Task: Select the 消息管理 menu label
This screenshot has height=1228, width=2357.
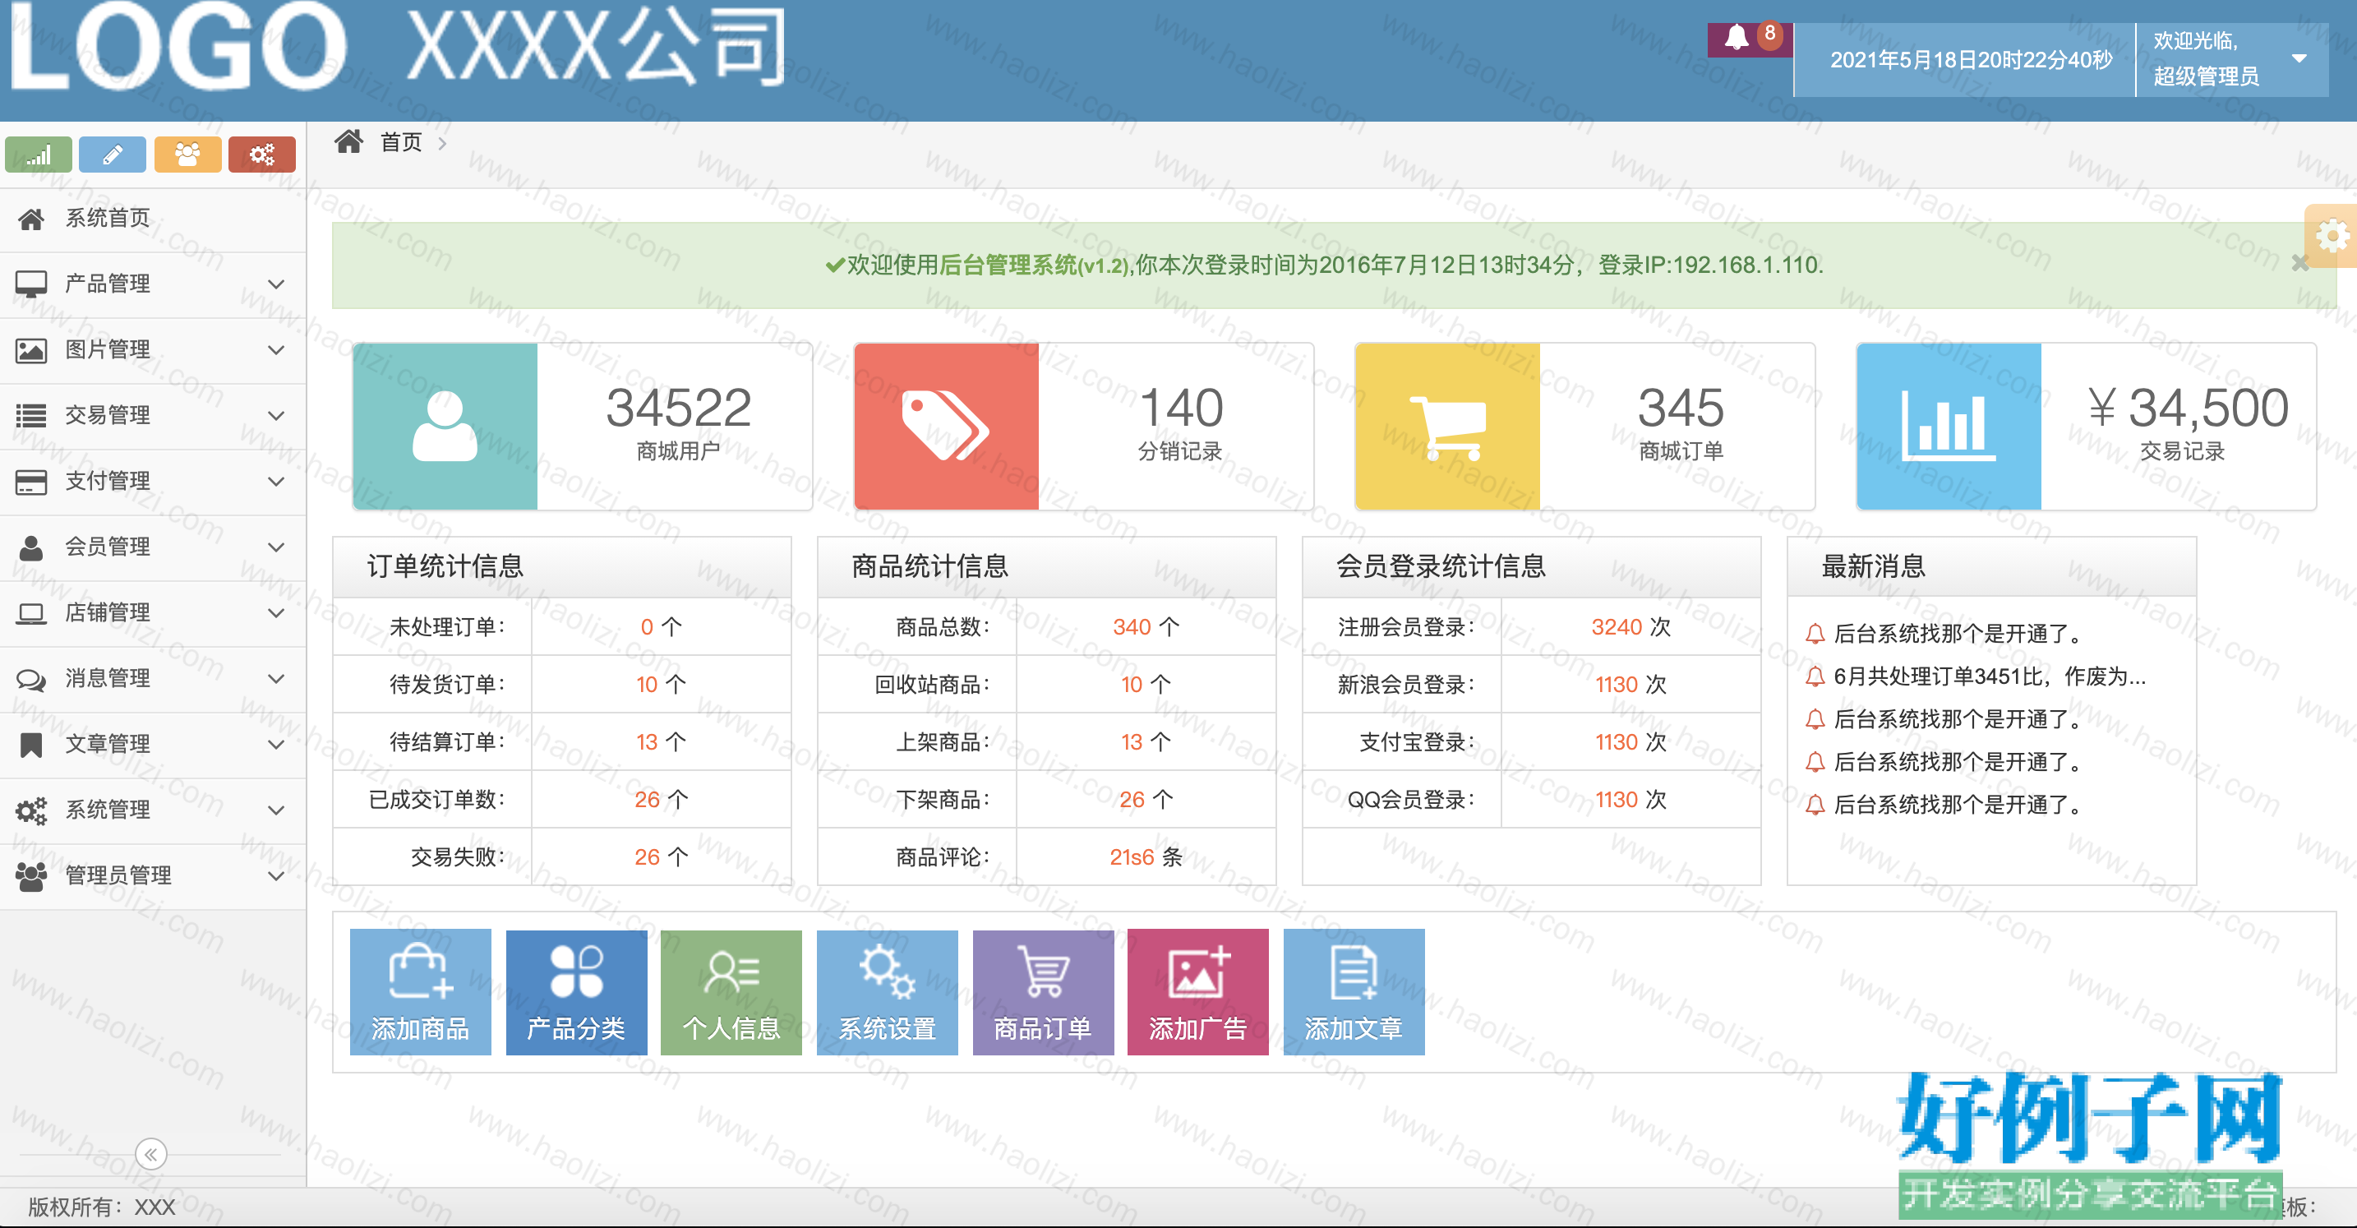Action: click(108, 678)
